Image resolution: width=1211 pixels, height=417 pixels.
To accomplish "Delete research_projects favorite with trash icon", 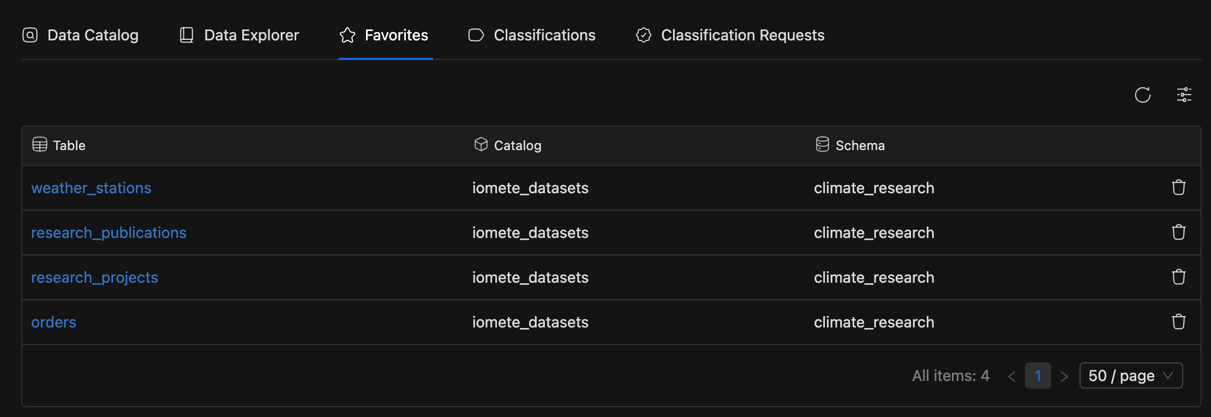I will pos(1178,277).
